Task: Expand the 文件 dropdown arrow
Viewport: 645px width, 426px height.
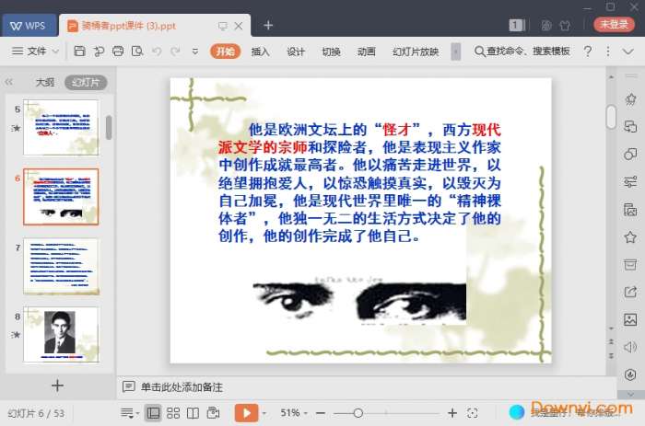Action: coord(55,52)
